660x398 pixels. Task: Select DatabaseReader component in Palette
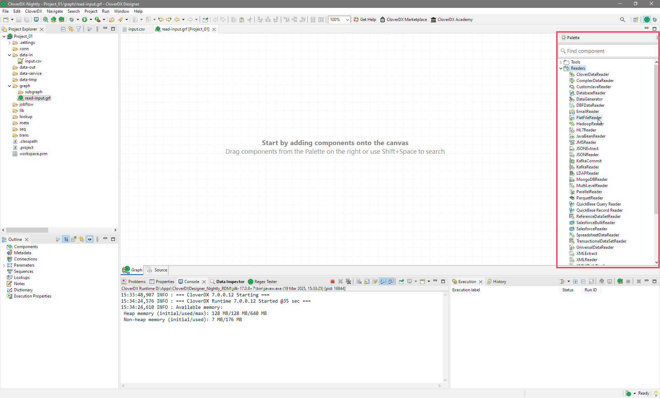pyautogui.click(x=591, y=93)
